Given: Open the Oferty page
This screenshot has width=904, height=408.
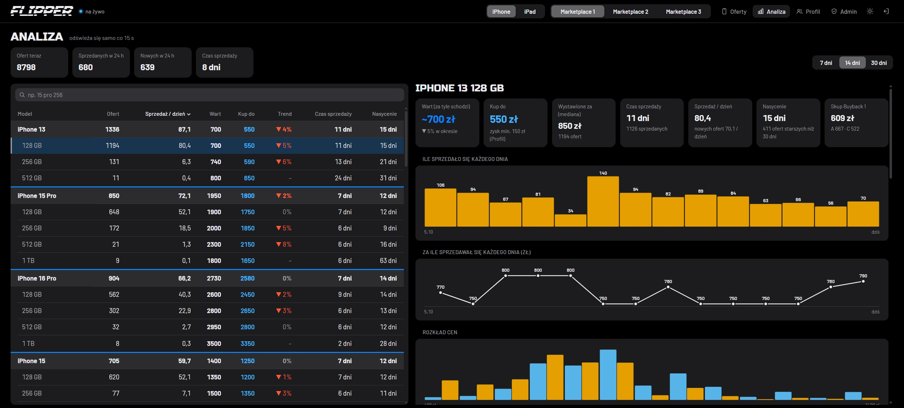Looking at the screenshot, I should (x=734, y=12).
